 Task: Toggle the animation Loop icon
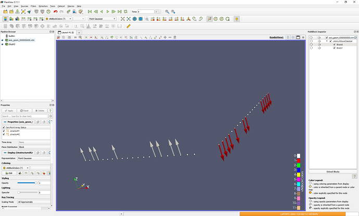click(x=125, y=11)
